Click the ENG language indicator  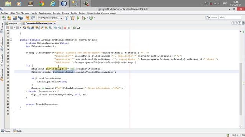pos(225,3)
